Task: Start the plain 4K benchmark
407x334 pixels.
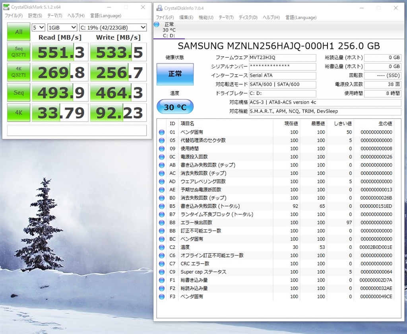Action: click(x=19, y=113)
